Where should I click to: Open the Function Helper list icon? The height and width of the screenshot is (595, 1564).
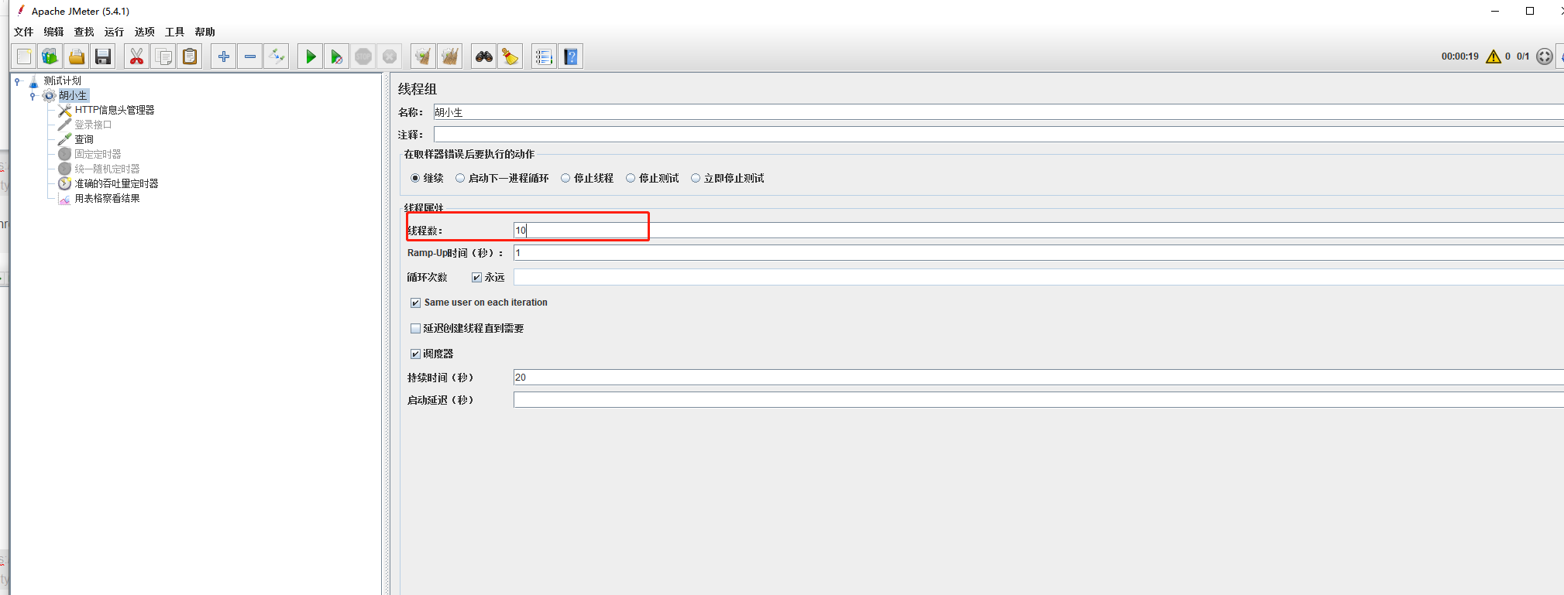point(544,56)
